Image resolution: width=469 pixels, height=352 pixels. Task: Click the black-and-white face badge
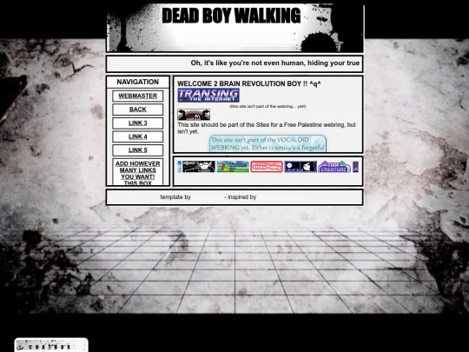(x=199, y=167)
